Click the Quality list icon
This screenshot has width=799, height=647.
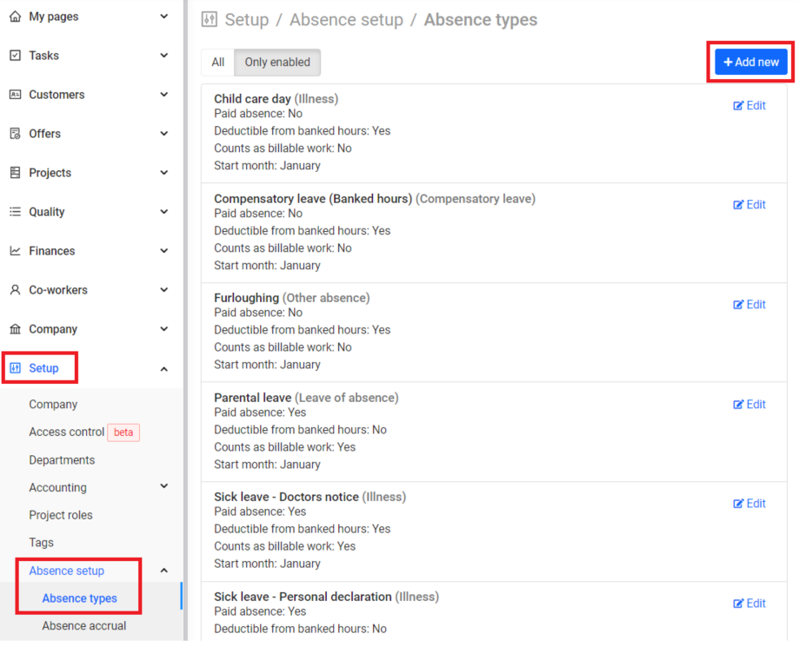pyautogui.click(x=16, y=212)
